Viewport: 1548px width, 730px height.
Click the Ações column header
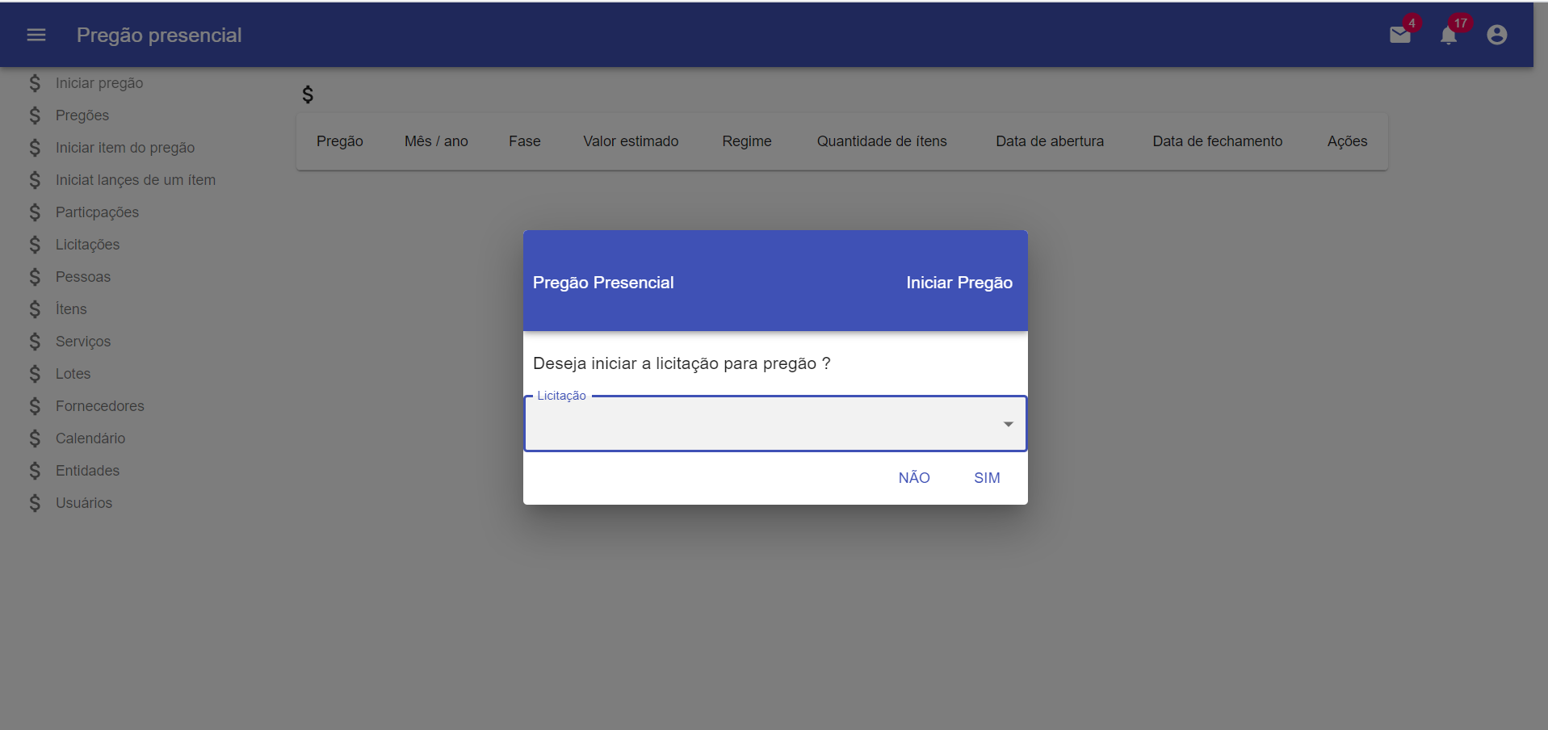coord(1348,141)
